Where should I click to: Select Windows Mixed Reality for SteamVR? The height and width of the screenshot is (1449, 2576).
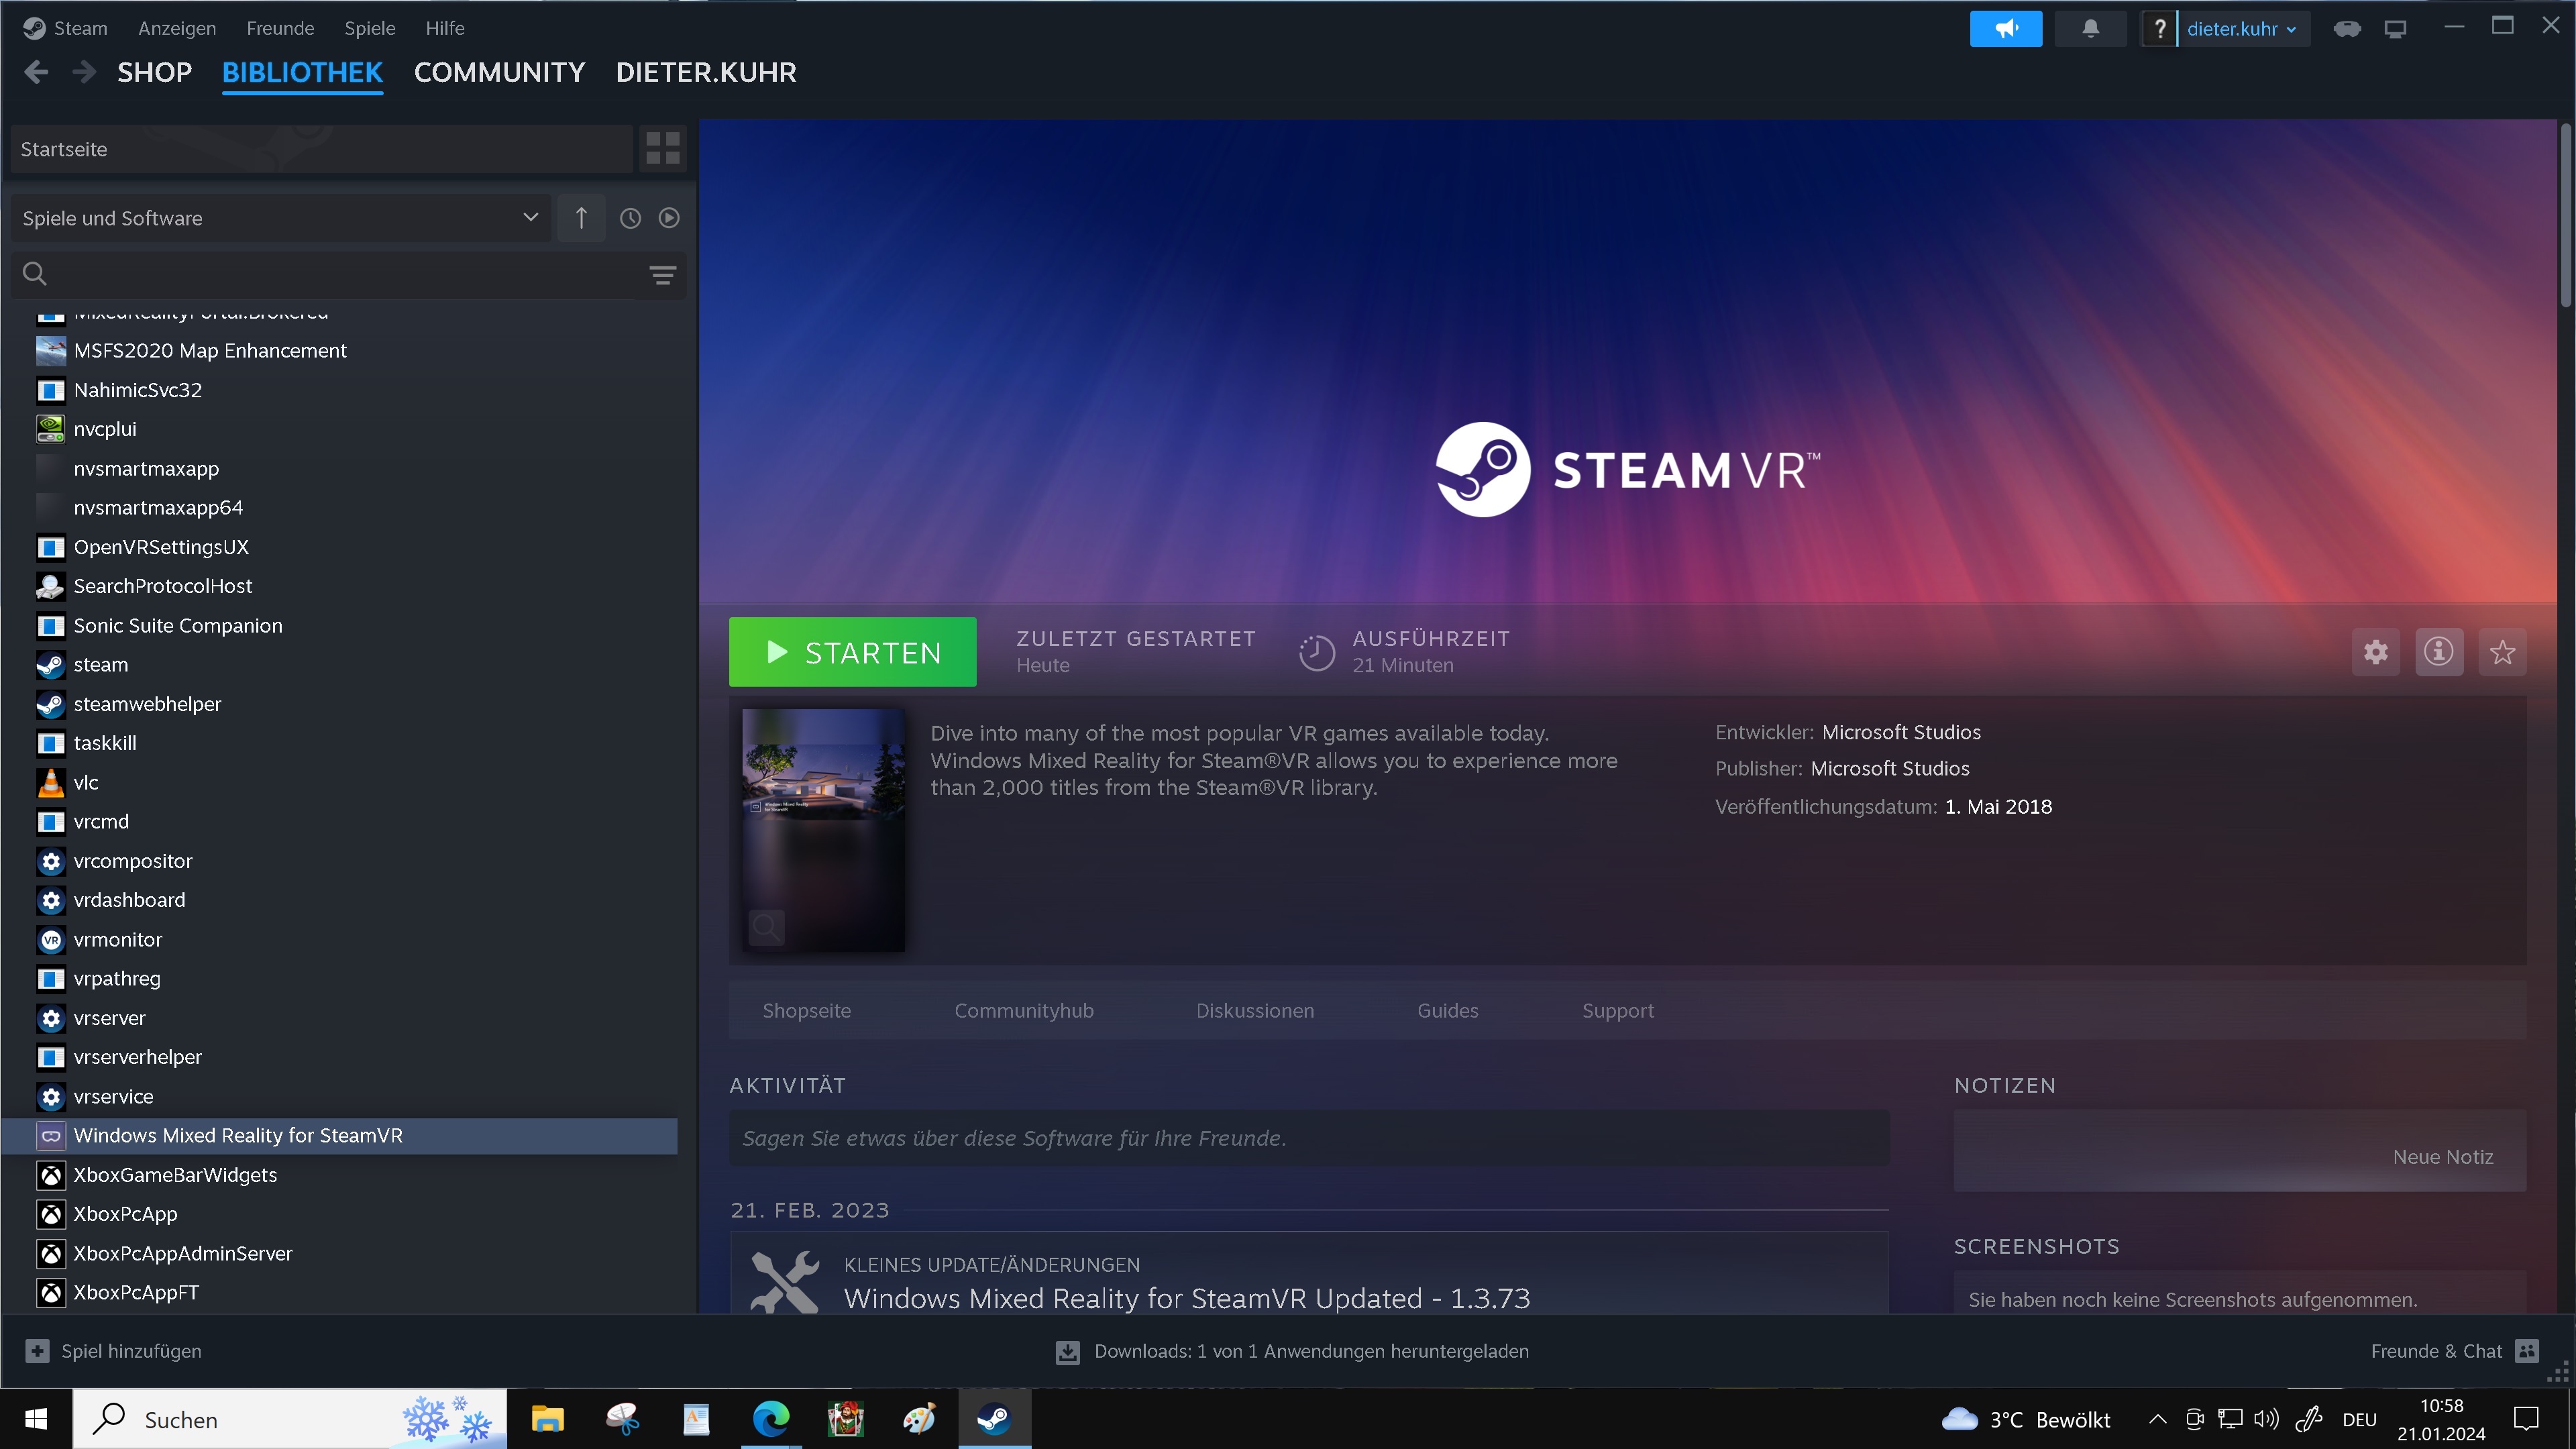coord(340,1136)
